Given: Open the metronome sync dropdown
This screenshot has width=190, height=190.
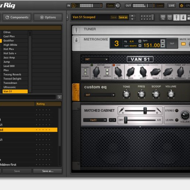Looking at the screenshot, I should click(140, 46).
